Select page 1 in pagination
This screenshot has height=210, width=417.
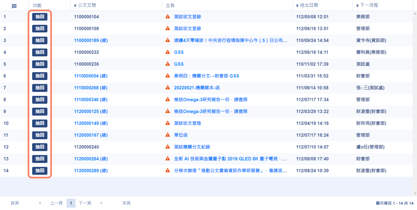pyautogui.click(x=71, y=203)
